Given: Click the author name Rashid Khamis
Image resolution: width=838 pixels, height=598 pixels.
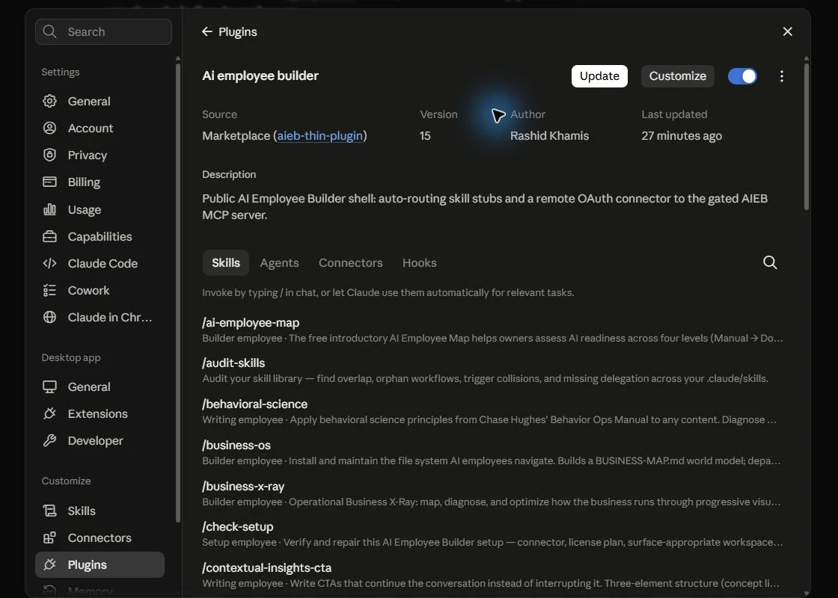Looking at the screenshot, I should pyautogui.click(x=549, y=135).
